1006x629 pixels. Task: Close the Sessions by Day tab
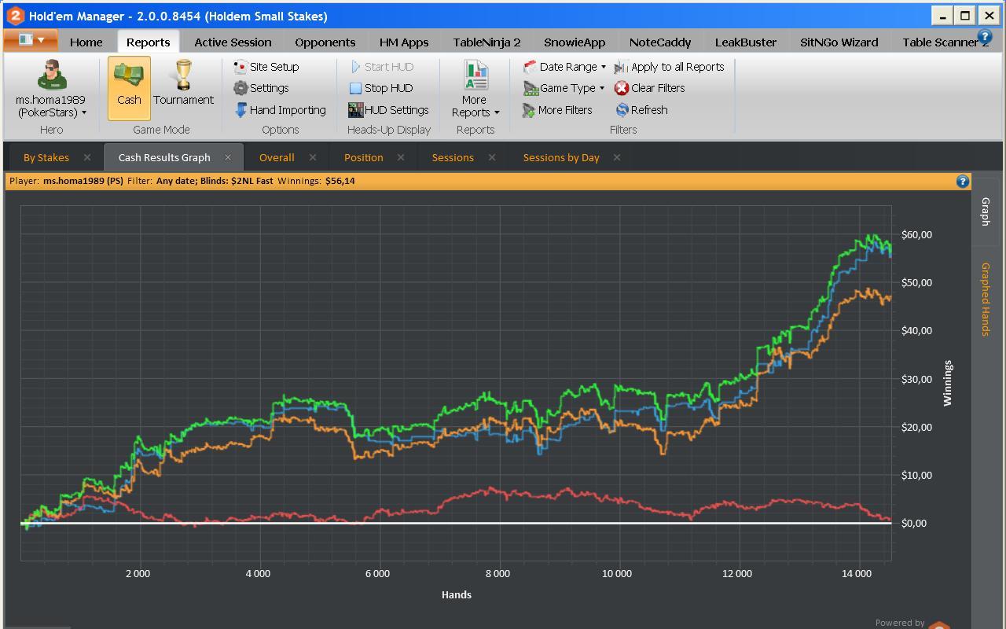click(x=617, y=157)
